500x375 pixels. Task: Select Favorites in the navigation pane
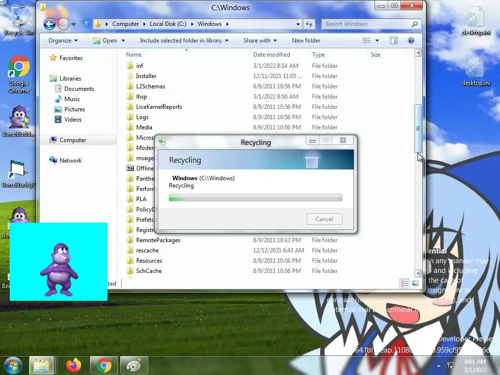[66, 58]
